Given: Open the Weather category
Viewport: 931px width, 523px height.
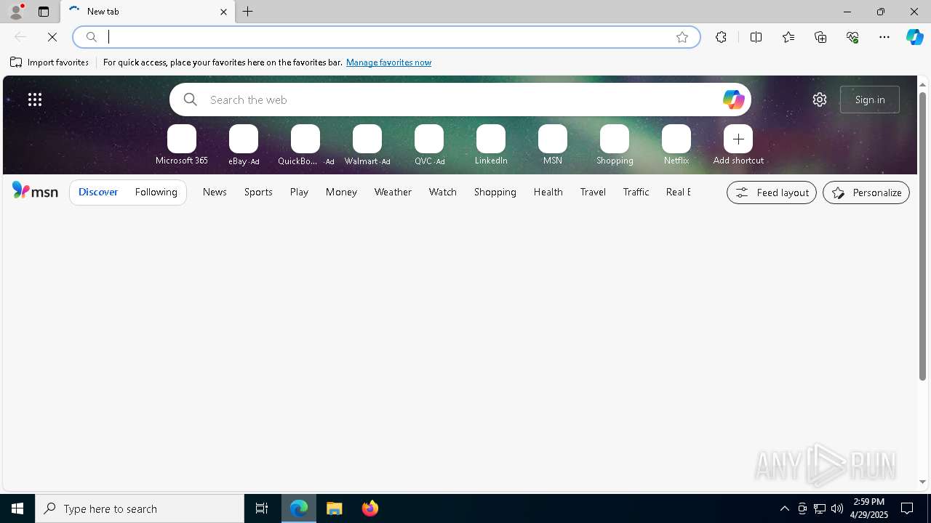Looking at the screenshot, I should pyautogui.click(x=393, y=192).
